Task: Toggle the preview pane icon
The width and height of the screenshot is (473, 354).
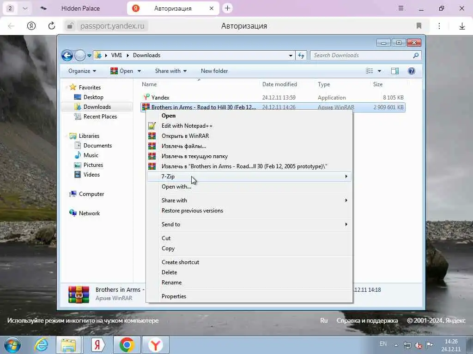Action: (394, 71)
